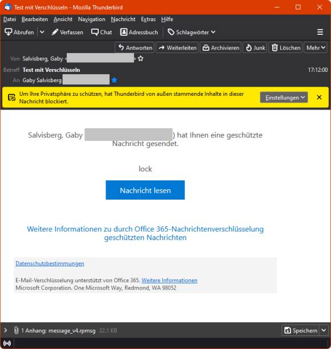Open the Speichern dropdown arrow
Viewport: 331px width, 349px height.
click(324, 331)
